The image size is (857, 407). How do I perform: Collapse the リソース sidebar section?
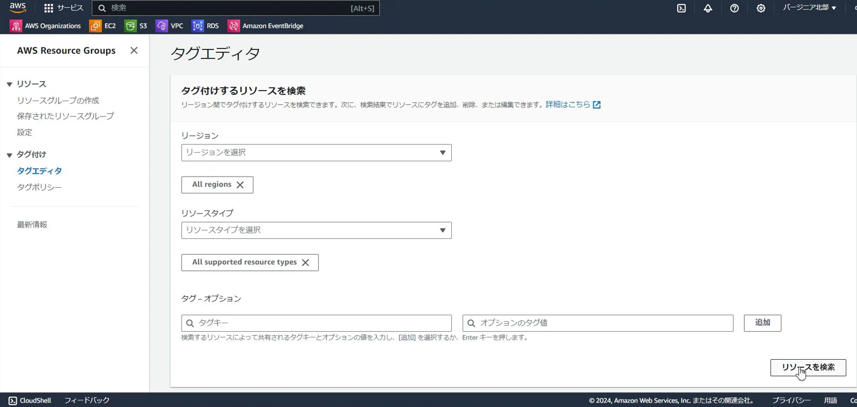pos(9,84)
